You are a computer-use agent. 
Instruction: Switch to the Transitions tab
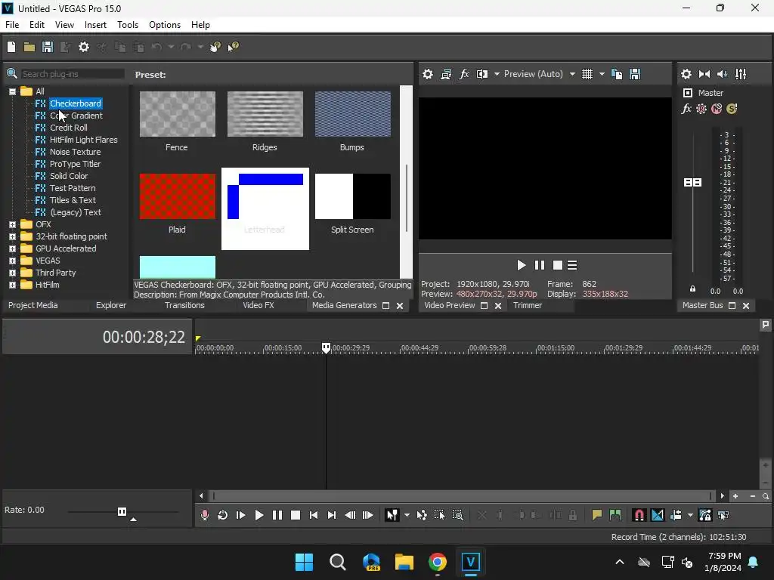[x=184, y=305]
